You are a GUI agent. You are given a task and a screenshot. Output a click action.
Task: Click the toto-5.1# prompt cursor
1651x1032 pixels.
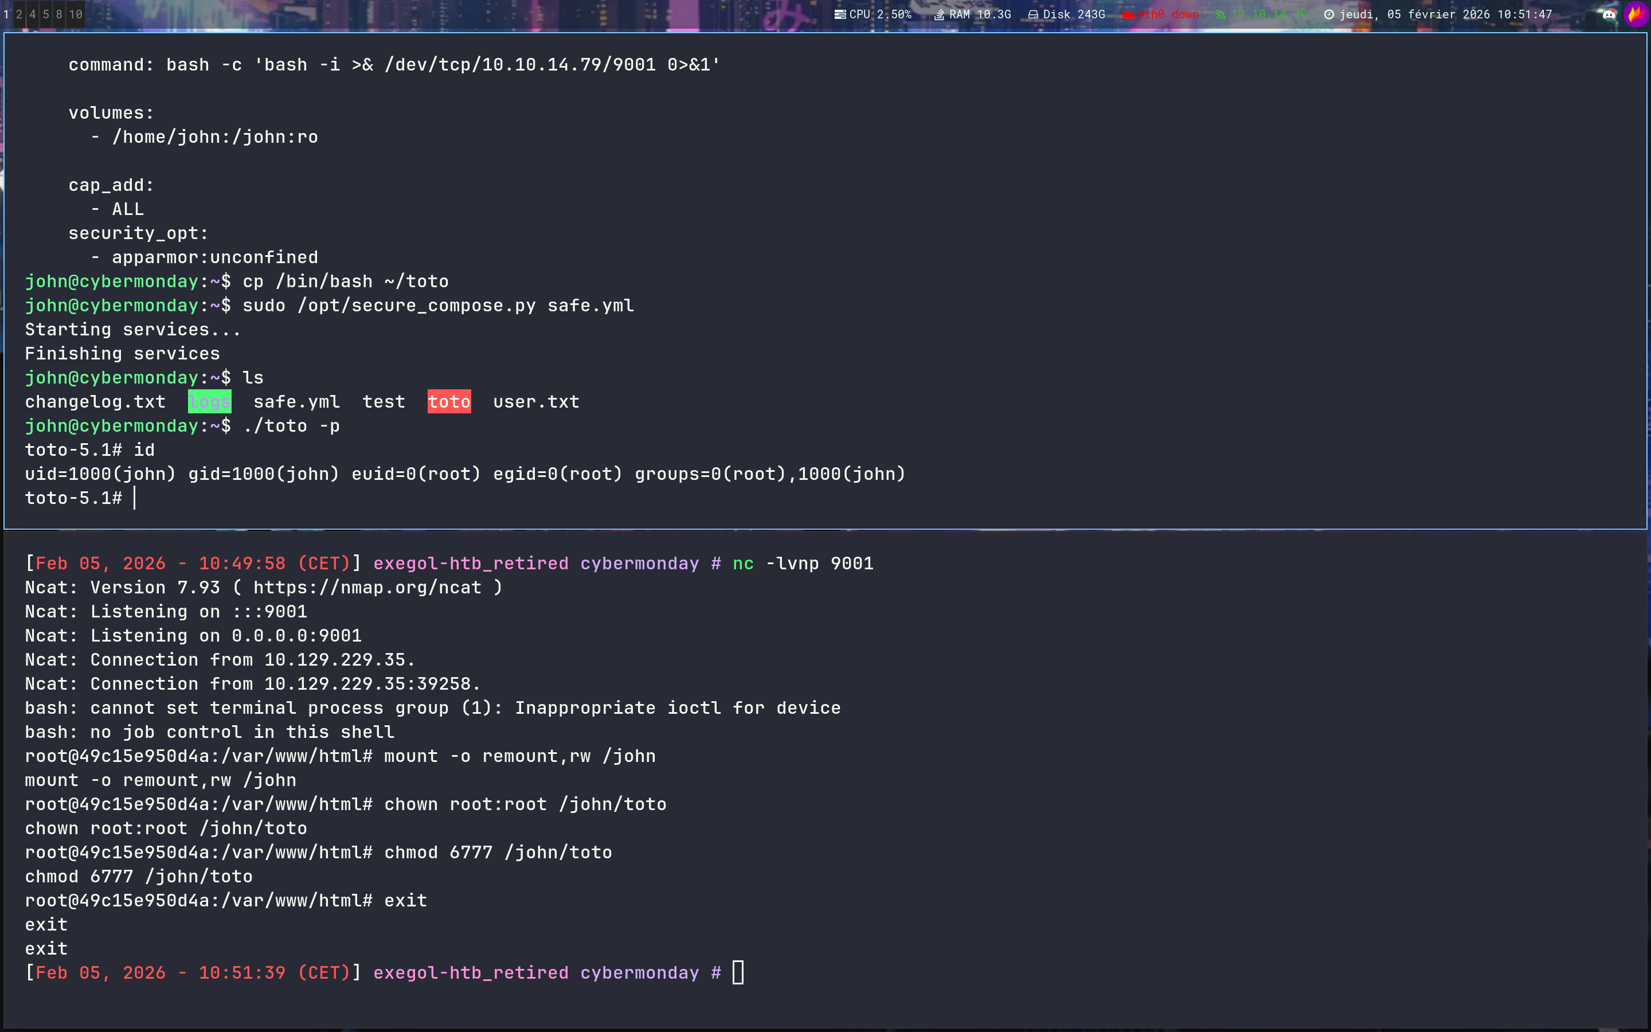point(134,498)
